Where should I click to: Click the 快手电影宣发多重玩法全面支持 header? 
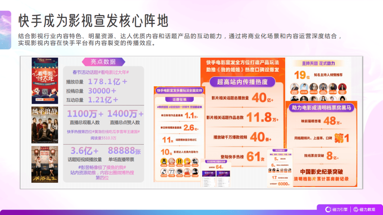[179, 91]
